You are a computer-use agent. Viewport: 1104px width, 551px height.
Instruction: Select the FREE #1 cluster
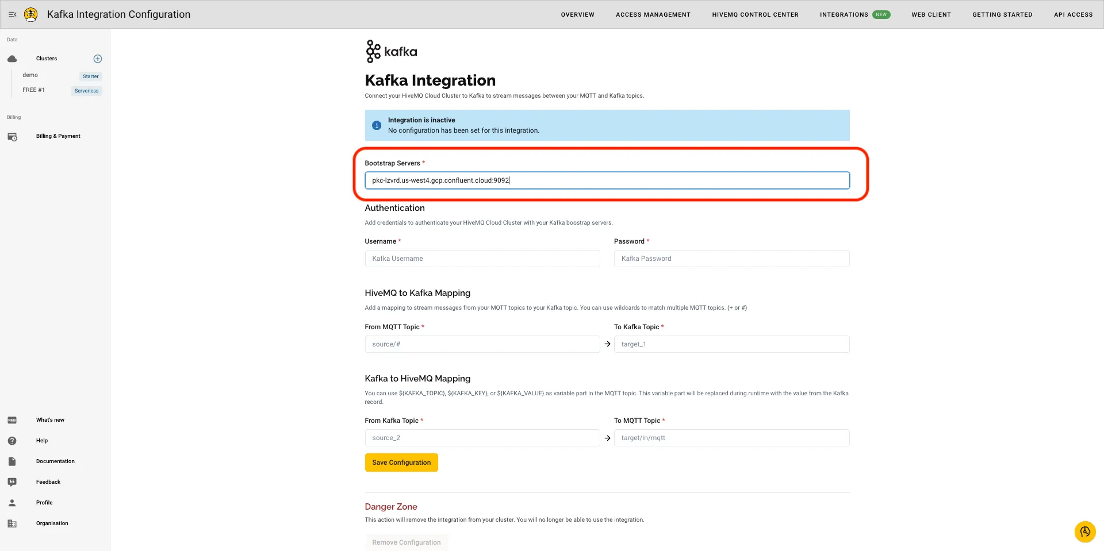coord(33,90)
